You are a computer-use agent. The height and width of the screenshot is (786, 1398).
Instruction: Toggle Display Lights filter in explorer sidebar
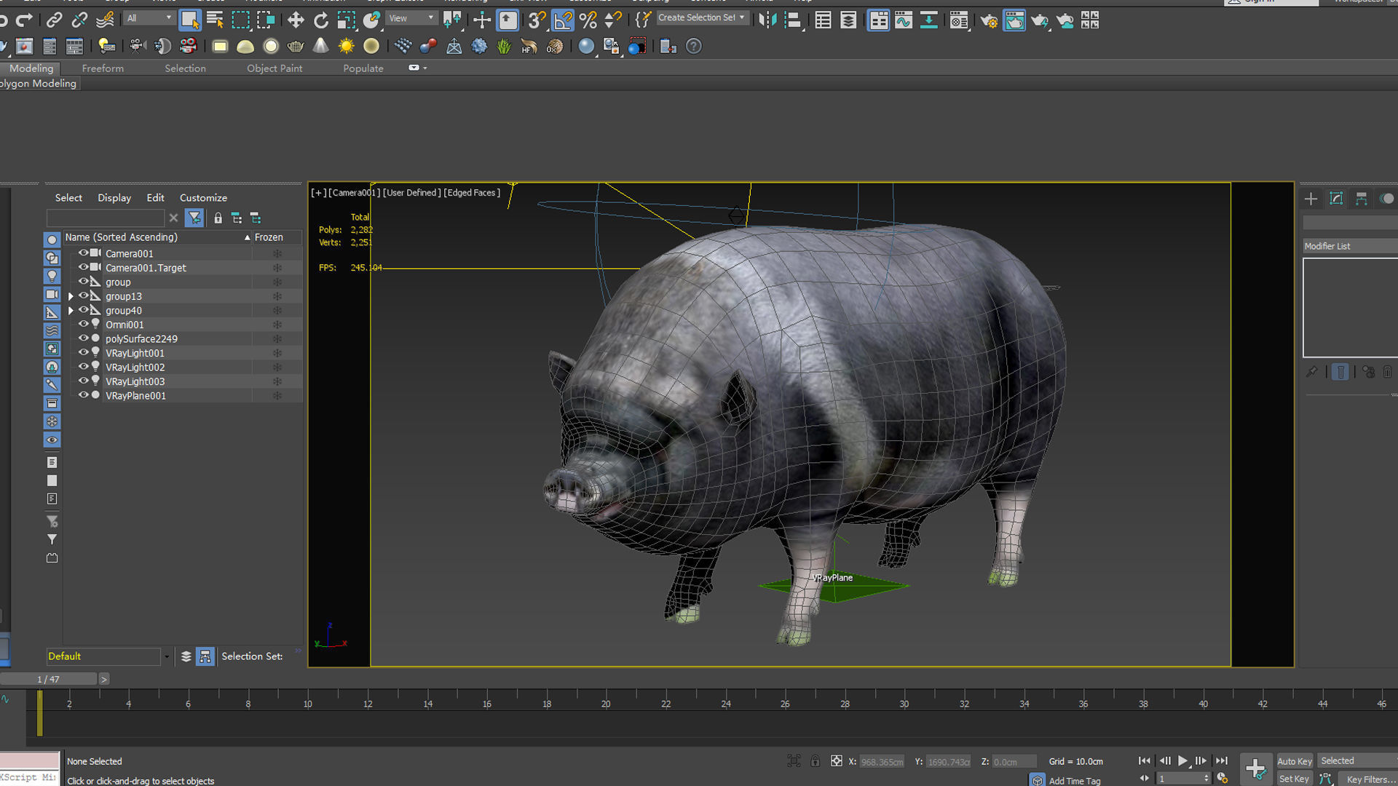click(x=52, y=276)
